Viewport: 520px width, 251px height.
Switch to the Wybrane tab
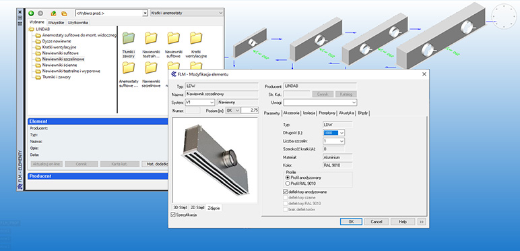coord(36,22)
